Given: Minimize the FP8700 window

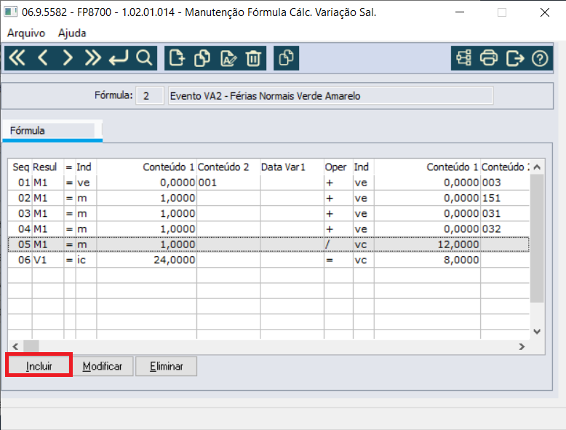Looking at the screenshot, I should coord(460,12).
